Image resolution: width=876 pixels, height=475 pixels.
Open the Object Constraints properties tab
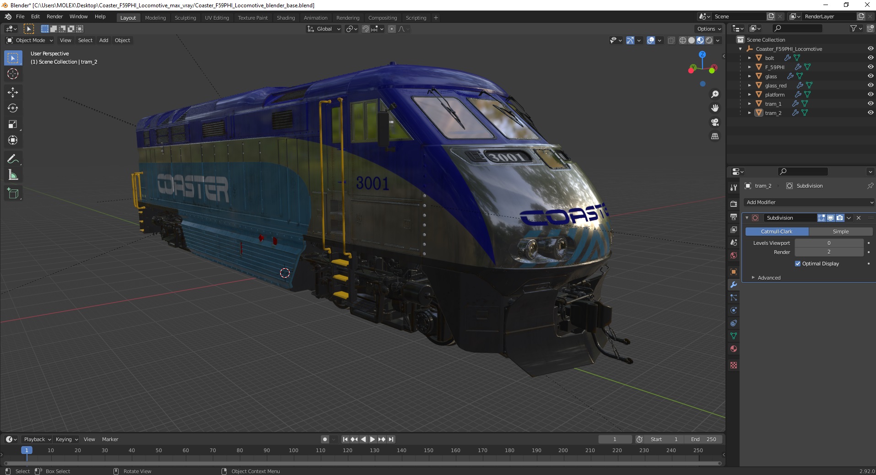click(x=734, y=323)
